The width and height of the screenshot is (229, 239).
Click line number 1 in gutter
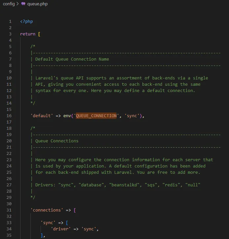(10, 22)
